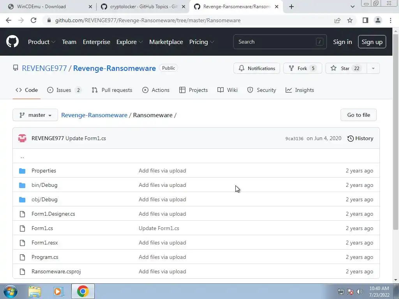This screenshot has width=399, height=299.
Task: Fork the repository with the Fork button
Action: click(302, 68)
